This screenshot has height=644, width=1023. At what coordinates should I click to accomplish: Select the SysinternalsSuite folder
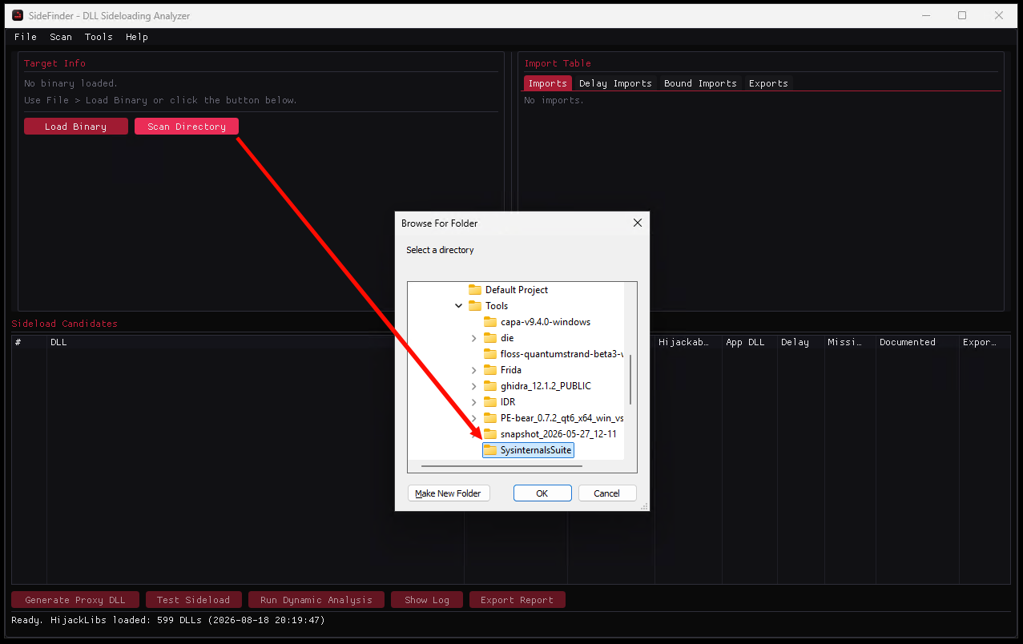tap(536, 450)
